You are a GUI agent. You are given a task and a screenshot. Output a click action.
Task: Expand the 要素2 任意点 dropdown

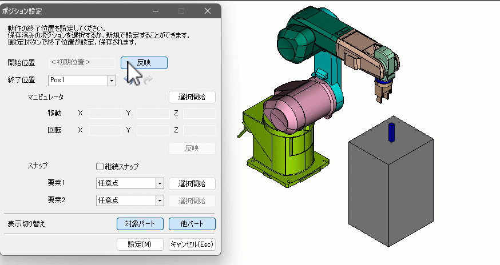point(160,200)
